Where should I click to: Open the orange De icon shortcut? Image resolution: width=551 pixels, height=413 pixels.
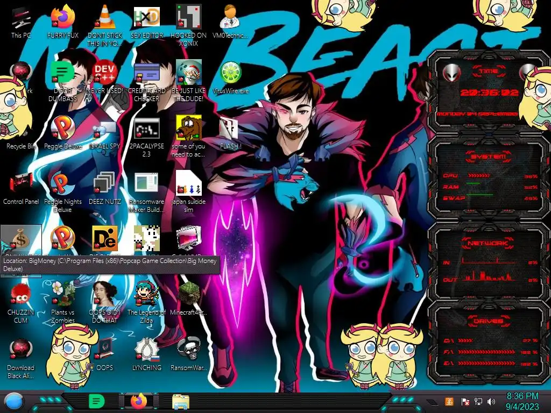(105, 239)
